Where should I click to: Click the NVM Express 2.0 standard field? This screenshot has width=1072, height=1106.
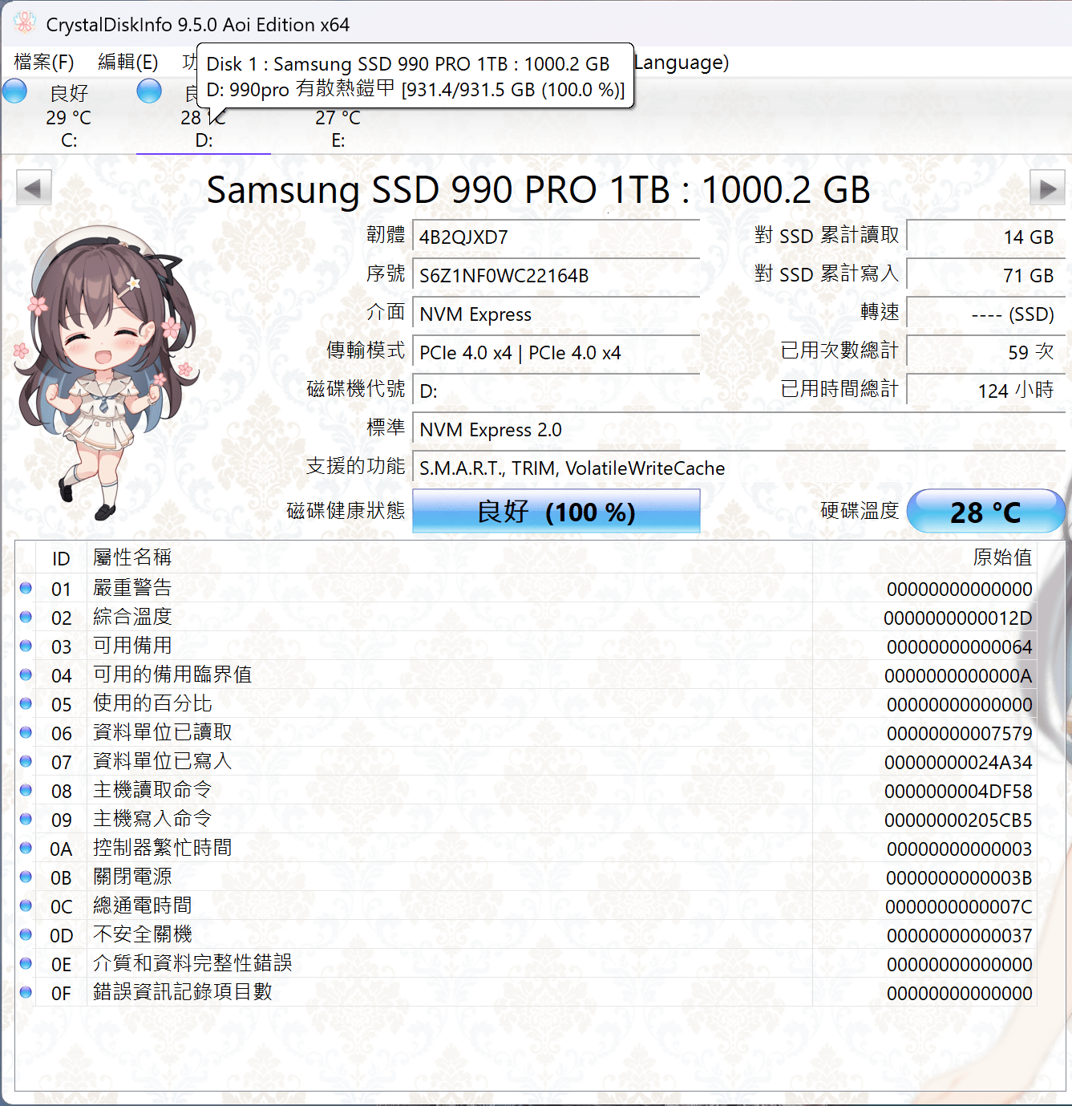(x=738, y=430)
